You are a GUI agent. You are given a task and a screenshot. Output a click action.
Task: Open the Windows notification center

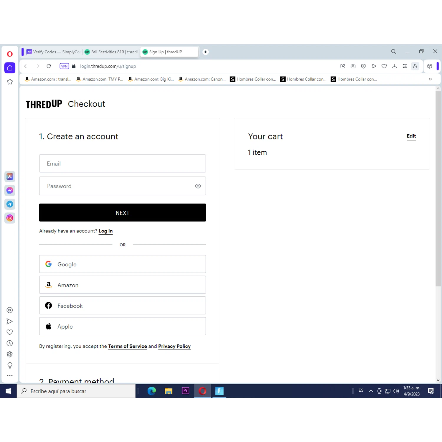(431, 391)
